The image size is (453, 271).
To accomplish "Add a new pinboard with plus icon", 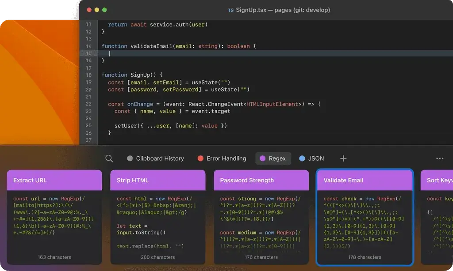I will pyautogui.click(x=343, y=158).
